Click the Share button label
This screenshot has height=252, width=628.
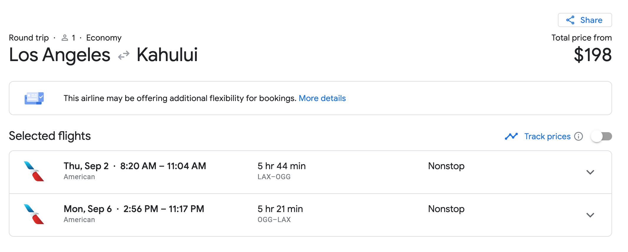591,20
